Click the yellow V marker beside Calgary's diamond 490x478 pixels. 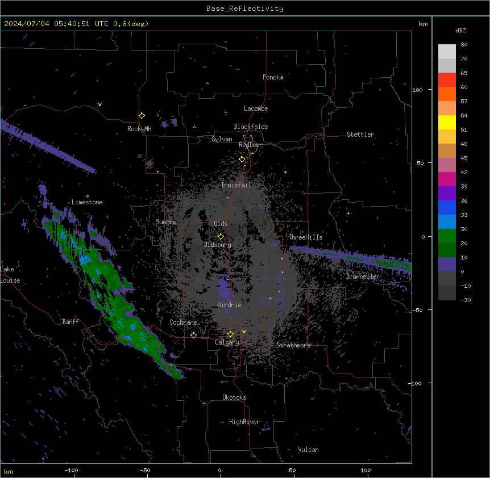point(244,332)
